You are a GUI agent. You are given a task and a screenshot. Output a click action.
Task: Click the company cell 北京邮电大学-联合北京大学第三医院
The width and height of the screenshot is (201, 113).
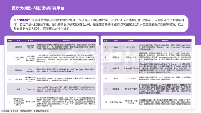[x=19, y=102]
